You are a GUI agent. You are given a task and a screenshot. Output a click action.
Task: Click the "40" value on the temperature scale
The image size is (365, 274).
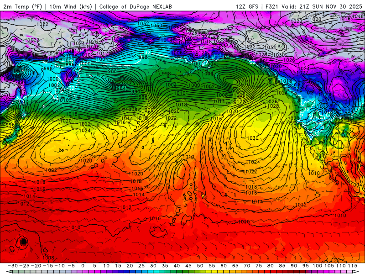[x=177, y=266]
